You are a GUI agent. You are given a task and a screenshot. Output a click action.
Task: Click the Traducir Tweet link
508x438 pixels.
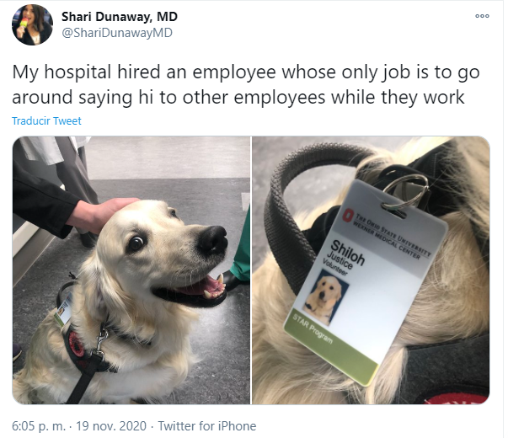click(46, 120)
